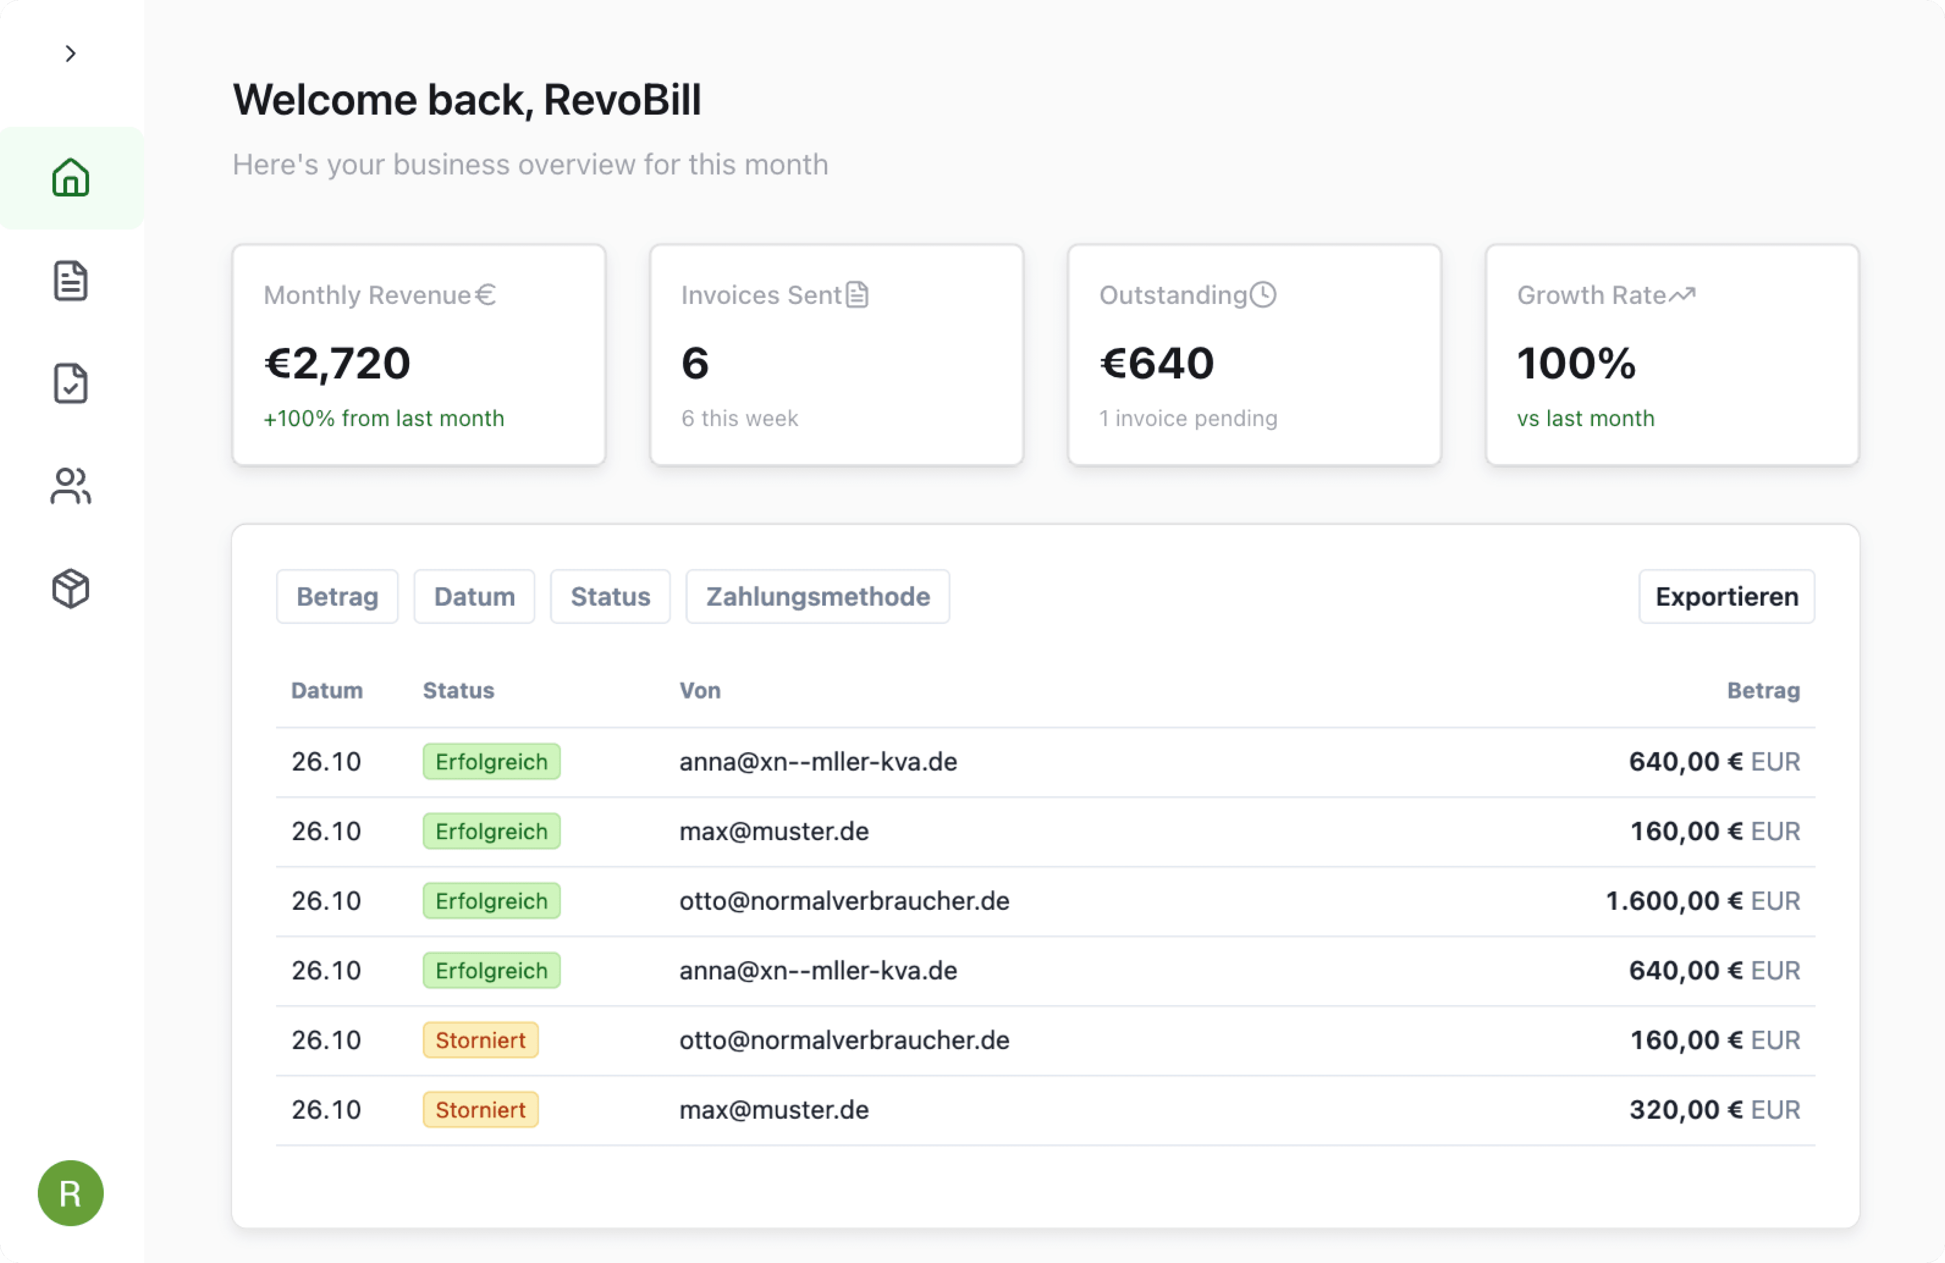Viewport: 1945px width, 1263px height.
Task: Click the 1 invoice pending text
Action: [x=1188, y=418]
